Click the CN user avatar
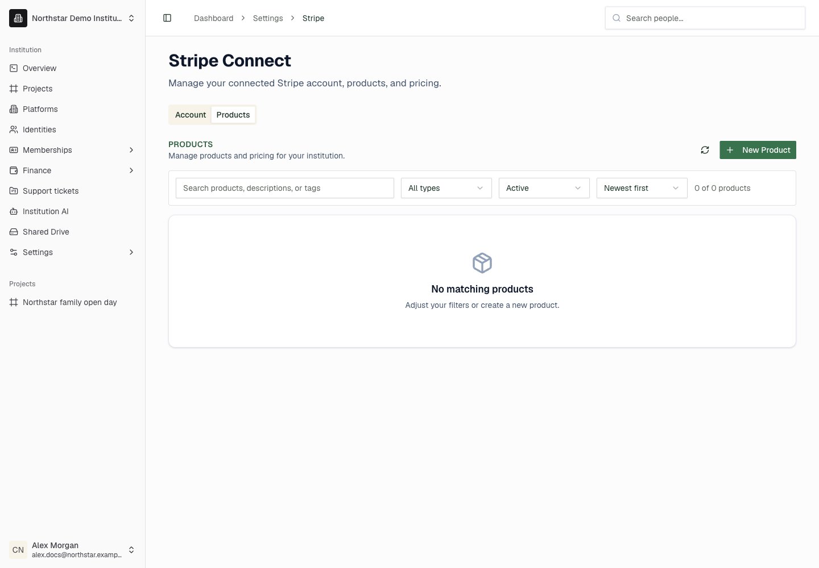Screen dimensions: 819x568 click(18, 550)
